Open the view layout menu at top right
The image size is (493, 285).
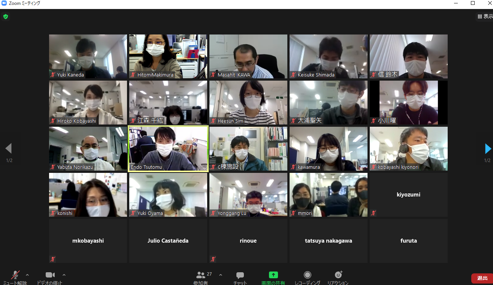click(x=485, y=16)
